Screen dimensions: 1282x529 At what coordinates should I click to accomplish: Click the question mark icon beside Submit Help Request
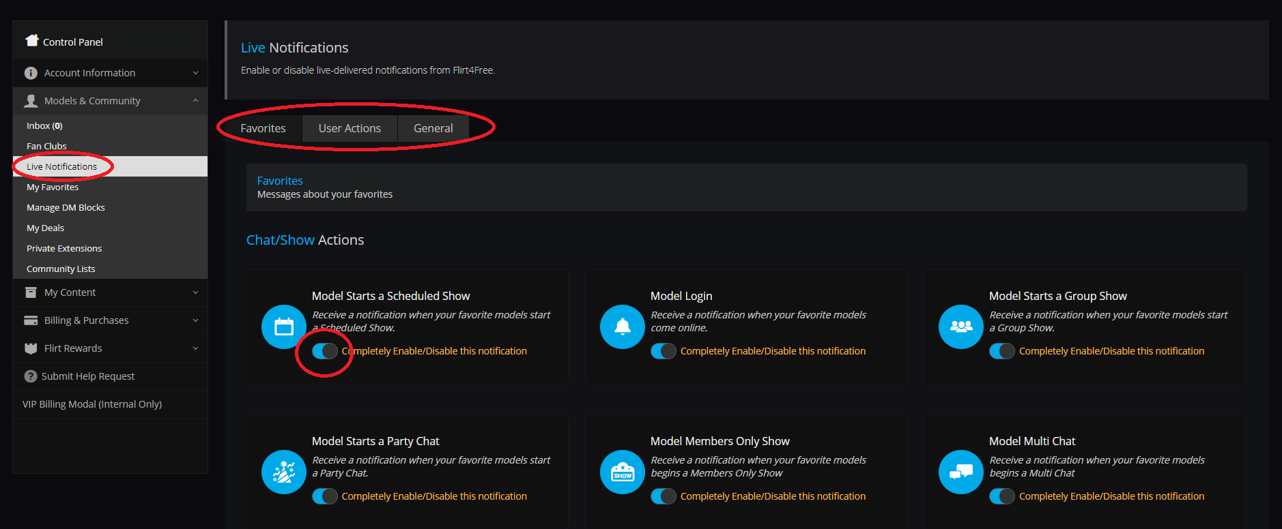[31, 376]
